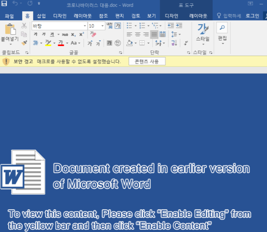Open the font name dropdown showing 바탕
The image size is (267, 232).
(x=60, y=26)
